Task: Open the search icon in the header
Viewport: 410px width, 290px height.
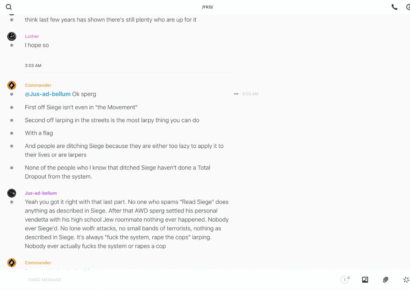Action: point(9,7)
